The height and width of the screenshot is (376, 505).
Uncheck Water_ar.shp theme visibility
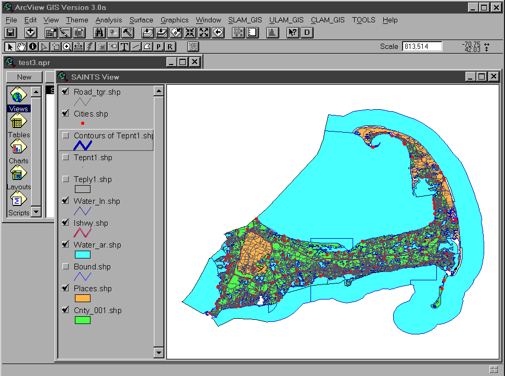pos(66,244)
